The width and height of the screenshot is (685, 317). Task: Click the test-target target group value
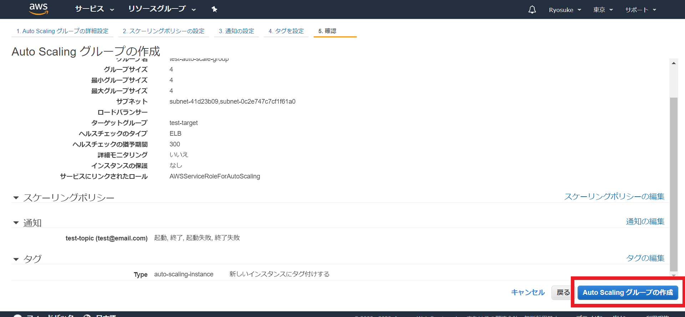(183, 123)
